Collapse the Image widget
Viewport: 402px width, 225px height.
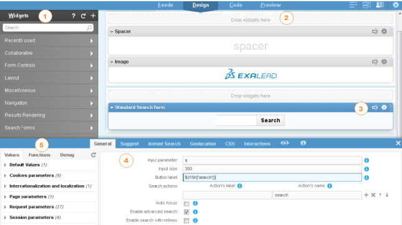pos(112,62)
